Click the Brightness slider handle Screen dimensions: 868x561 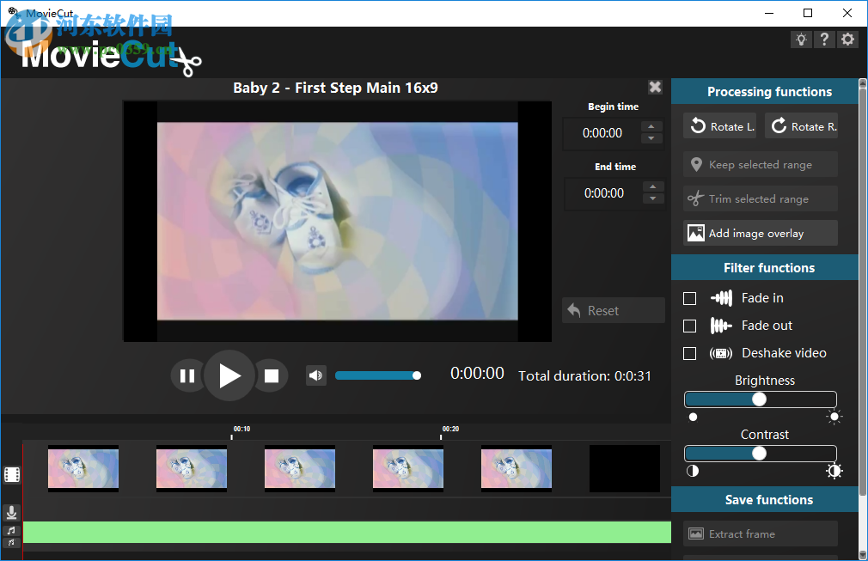759,399
